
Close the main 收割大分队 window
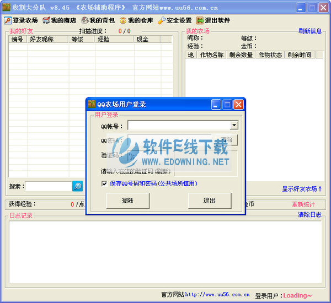[323, 8]
